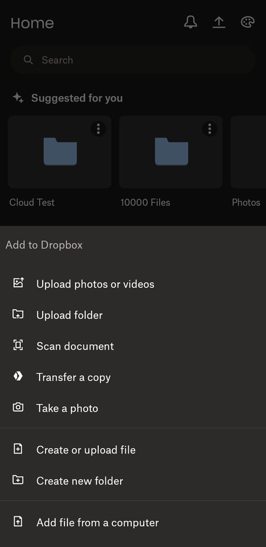Image resolution: width=266 pixels, height=547 pixels.
Task: Select the Upload folder option
Action: [x=133, y=315]
